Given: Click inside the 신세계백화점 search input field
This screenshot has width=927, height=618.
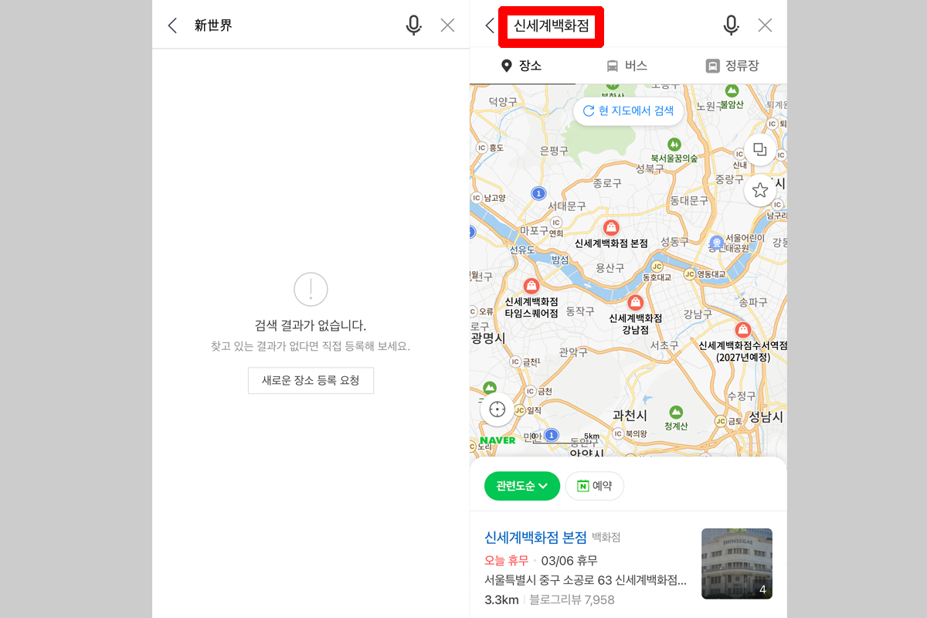Looking at the screenshot, I should click(x=551, y=25).
